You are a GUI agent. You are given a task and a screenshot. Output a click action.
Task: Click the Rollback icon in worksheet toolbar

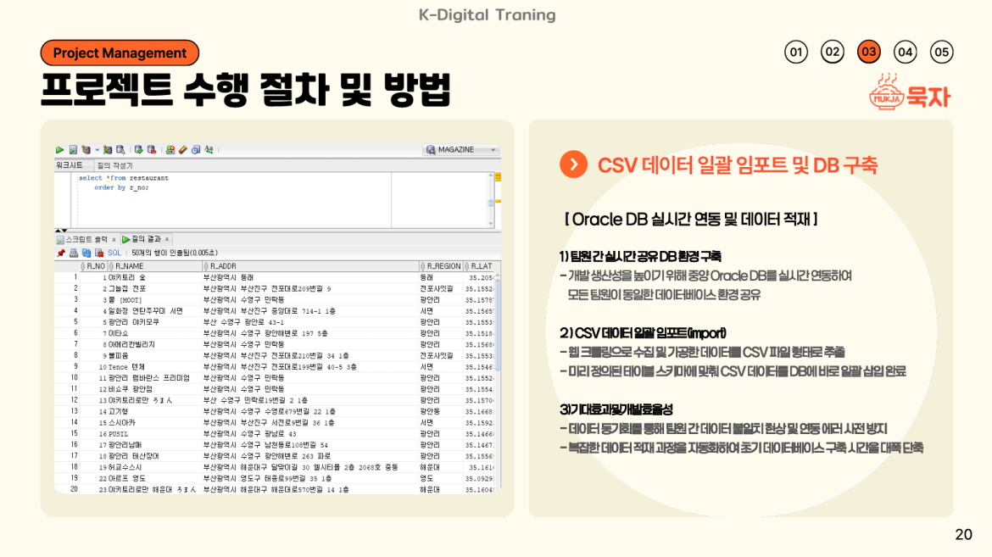coord(151,150)
